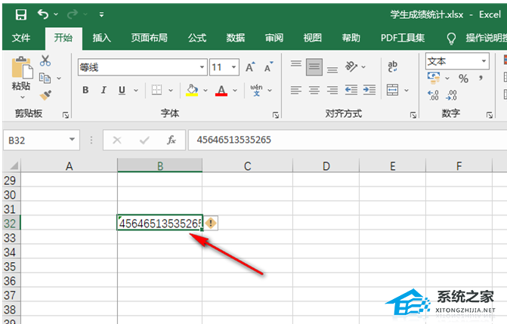The image size is (507, 324).
Task: Decrease font size with the small A icon
Action: [268, 67]
